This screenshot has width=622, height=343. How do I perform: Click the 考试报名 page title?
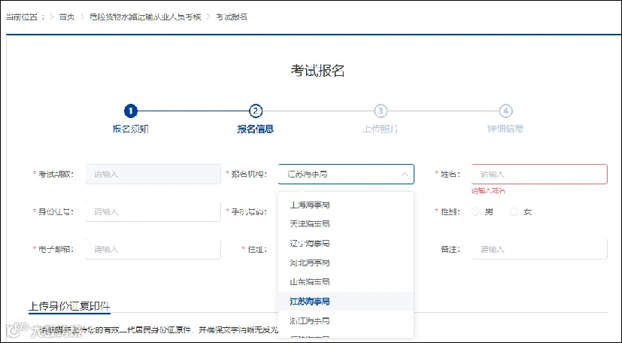[317, 71]
